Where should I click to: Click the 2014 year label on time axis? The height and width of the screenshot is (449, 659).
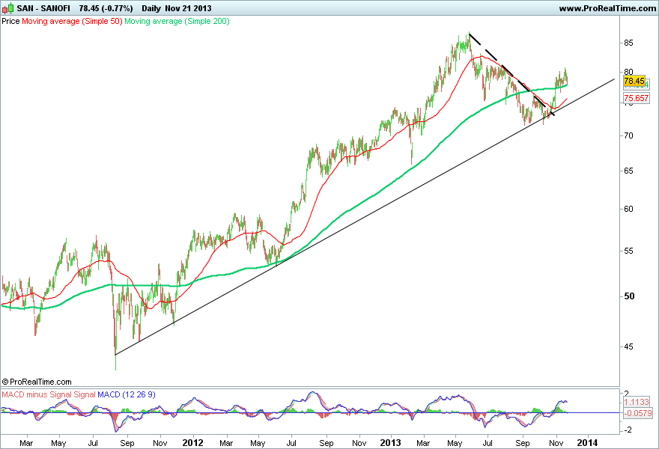coord(586,443)
